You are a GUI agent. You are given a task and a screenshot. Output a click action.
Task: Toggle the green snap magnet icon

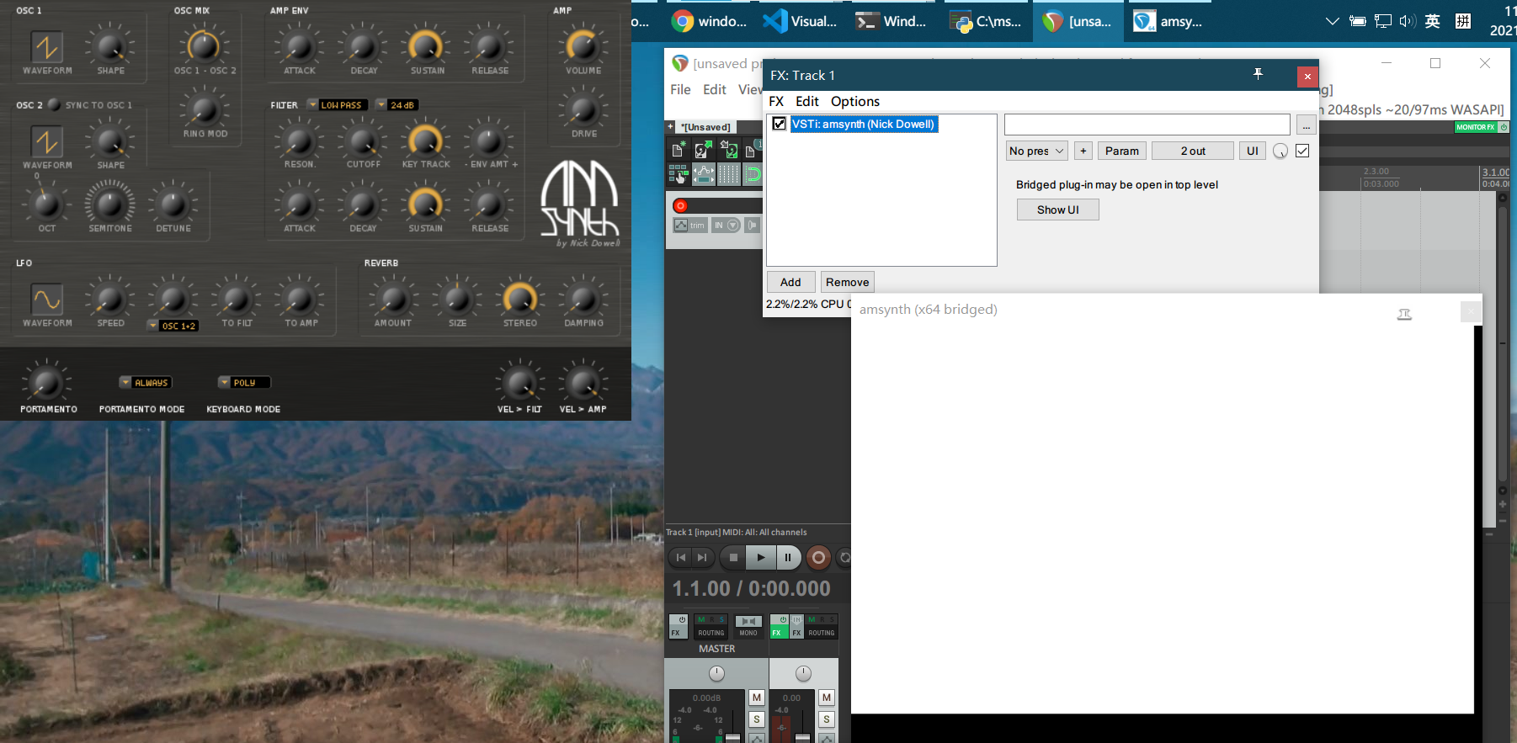point(753,174)
